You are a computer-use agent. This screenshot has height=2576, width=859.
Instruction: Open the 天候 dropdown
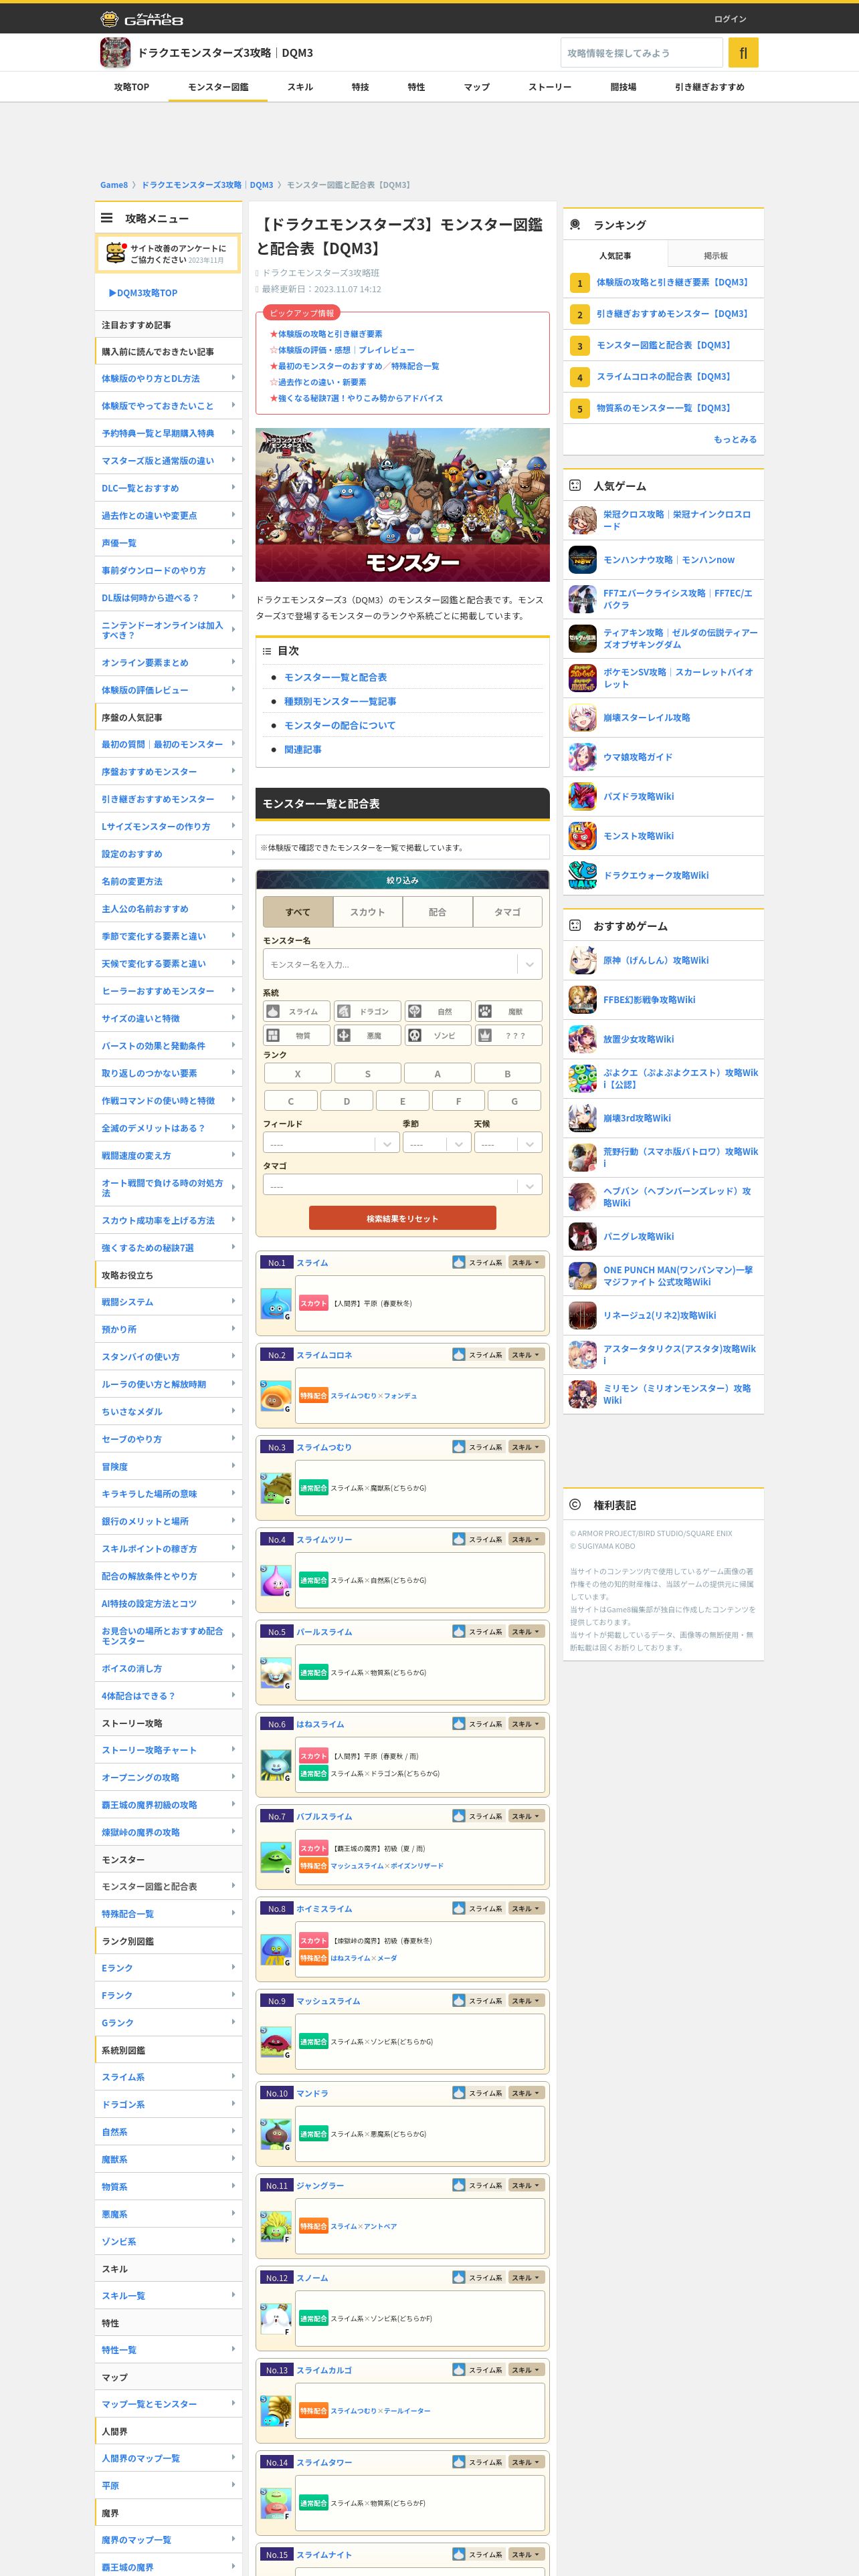(508, 1143)
